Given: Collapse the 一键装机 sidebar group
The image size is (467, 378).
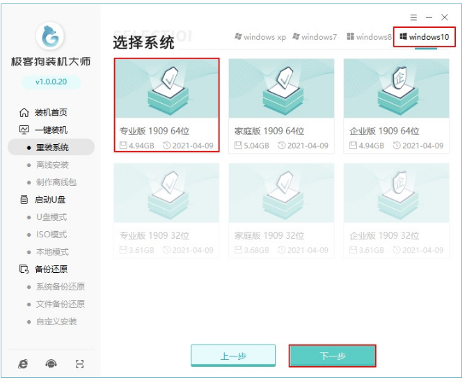Looking at the screenshot, I should coord(51,130).
